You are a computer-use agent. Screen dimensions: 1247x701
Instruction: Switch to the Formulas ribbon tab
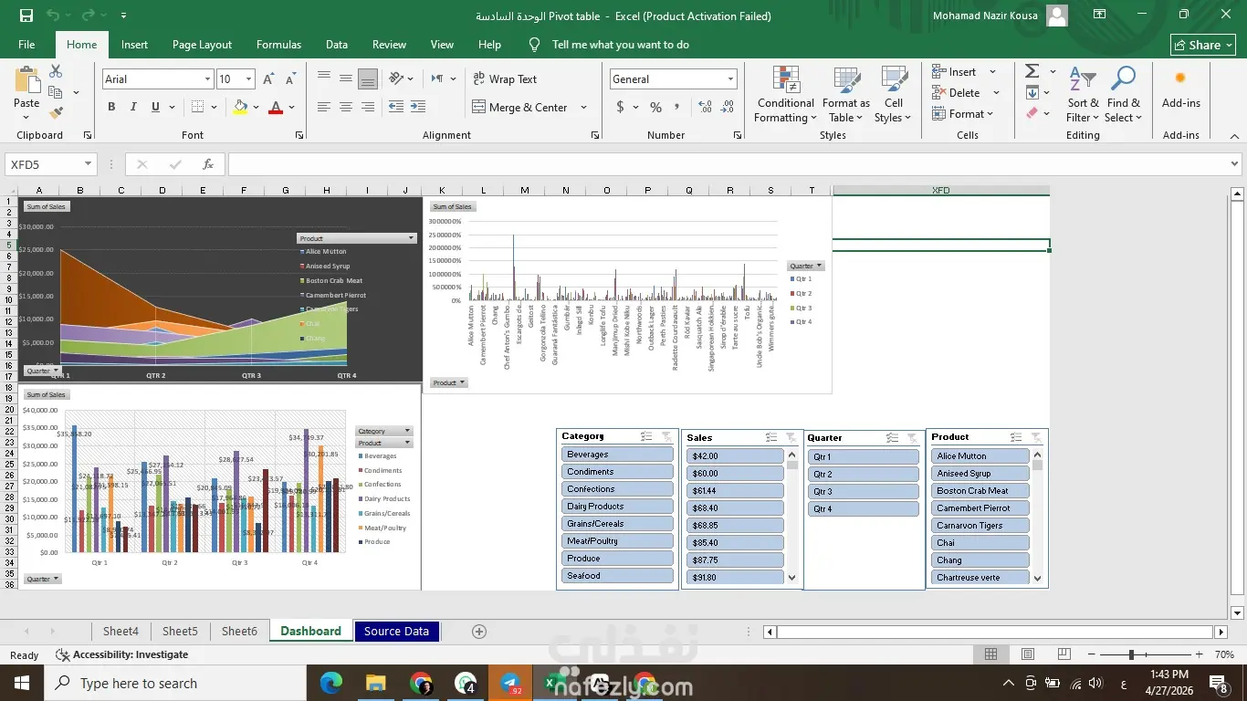pos(278,45)
